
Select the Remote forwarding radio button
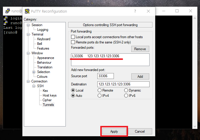pos(99,90)
